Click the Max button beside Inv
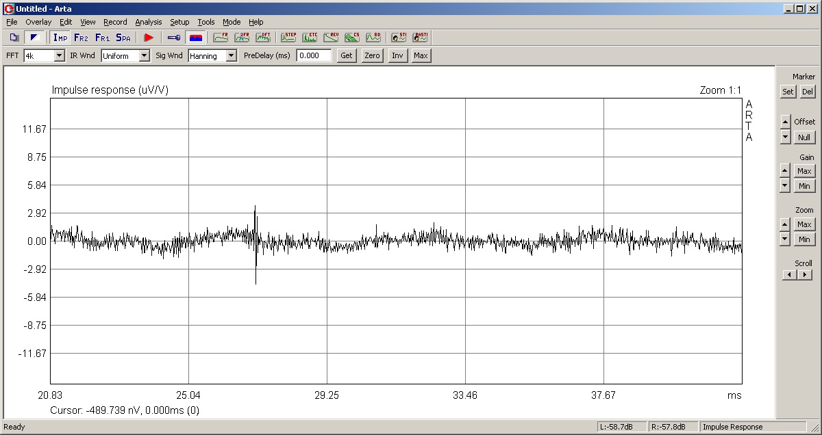This screenshot has width=822, height=435. tap(421, 56)
